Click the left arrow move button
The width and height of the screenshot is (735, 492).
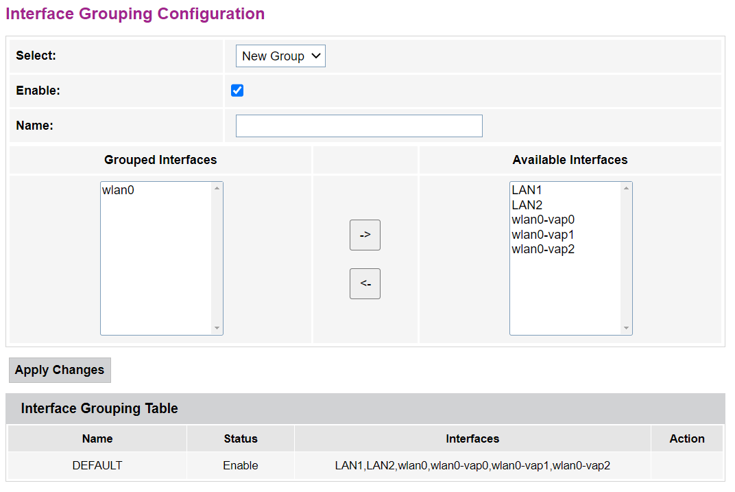point(365,283)
